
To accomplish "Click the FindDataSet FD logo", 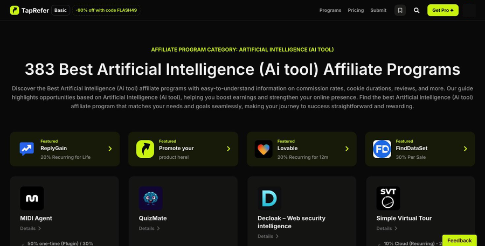I will [382, 149].
